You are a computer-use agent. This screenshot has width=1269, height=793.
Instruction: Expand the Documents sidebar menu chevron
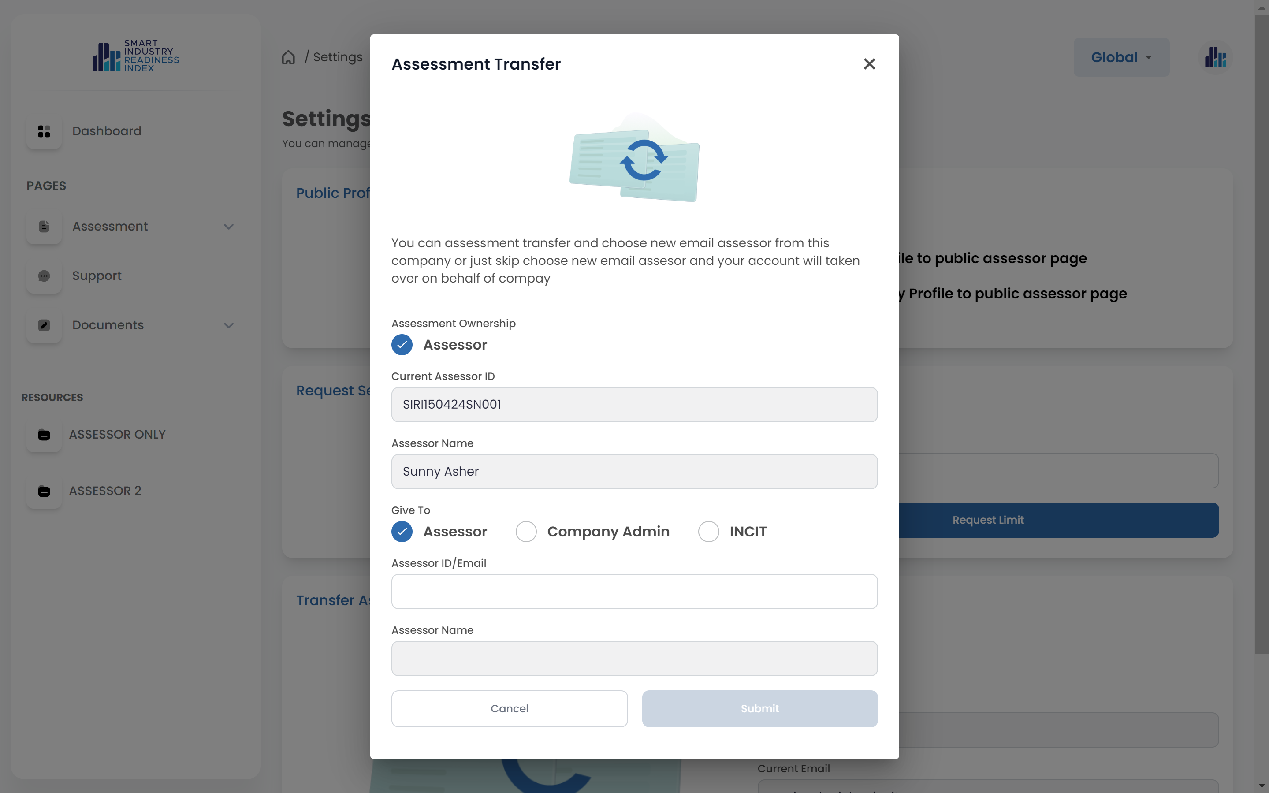pos(229,325)
